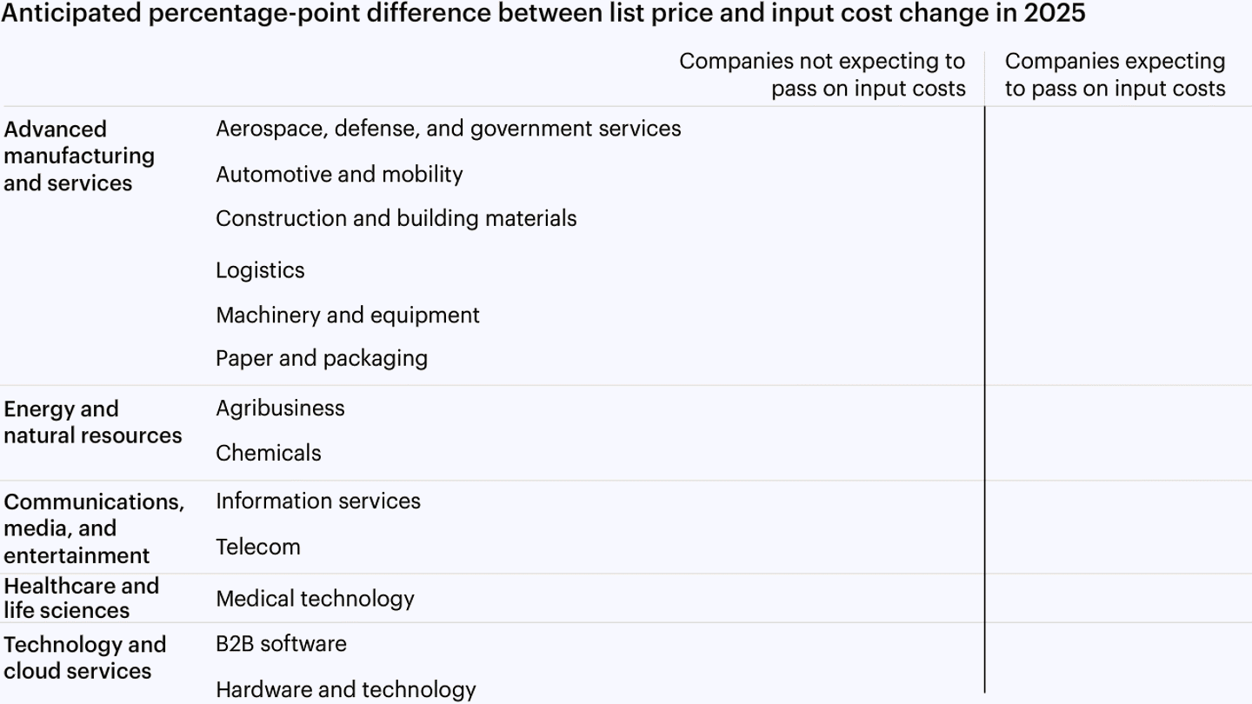This screenshot has width=1252, height=704.
Task: Select the "Logistics" row label
Action: [x=260, y=270]
